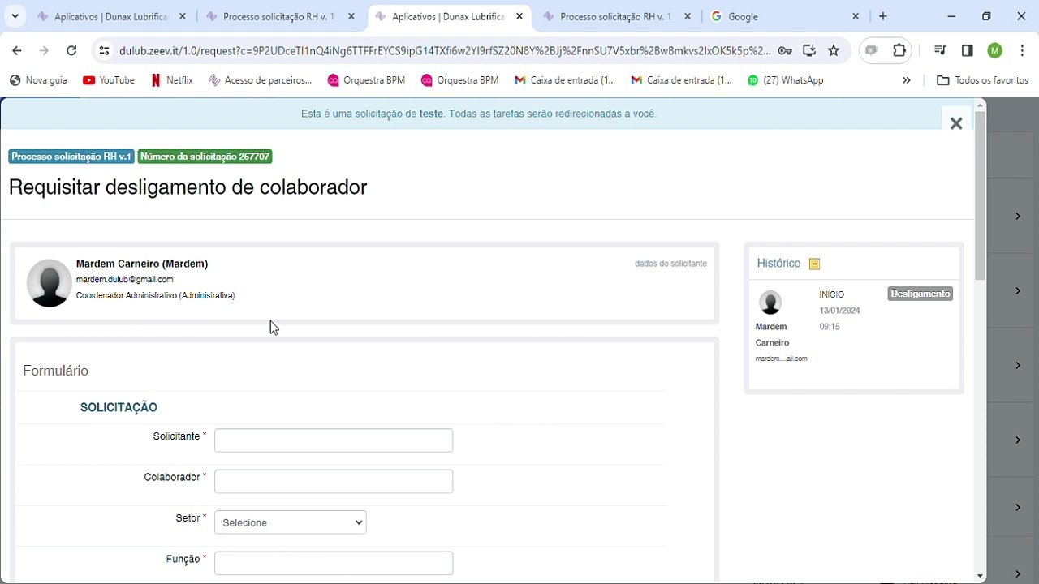Viewport: 1039px width, 584px height.
Task: Open the Nova guia bookmark
Action: coord(38,80)
